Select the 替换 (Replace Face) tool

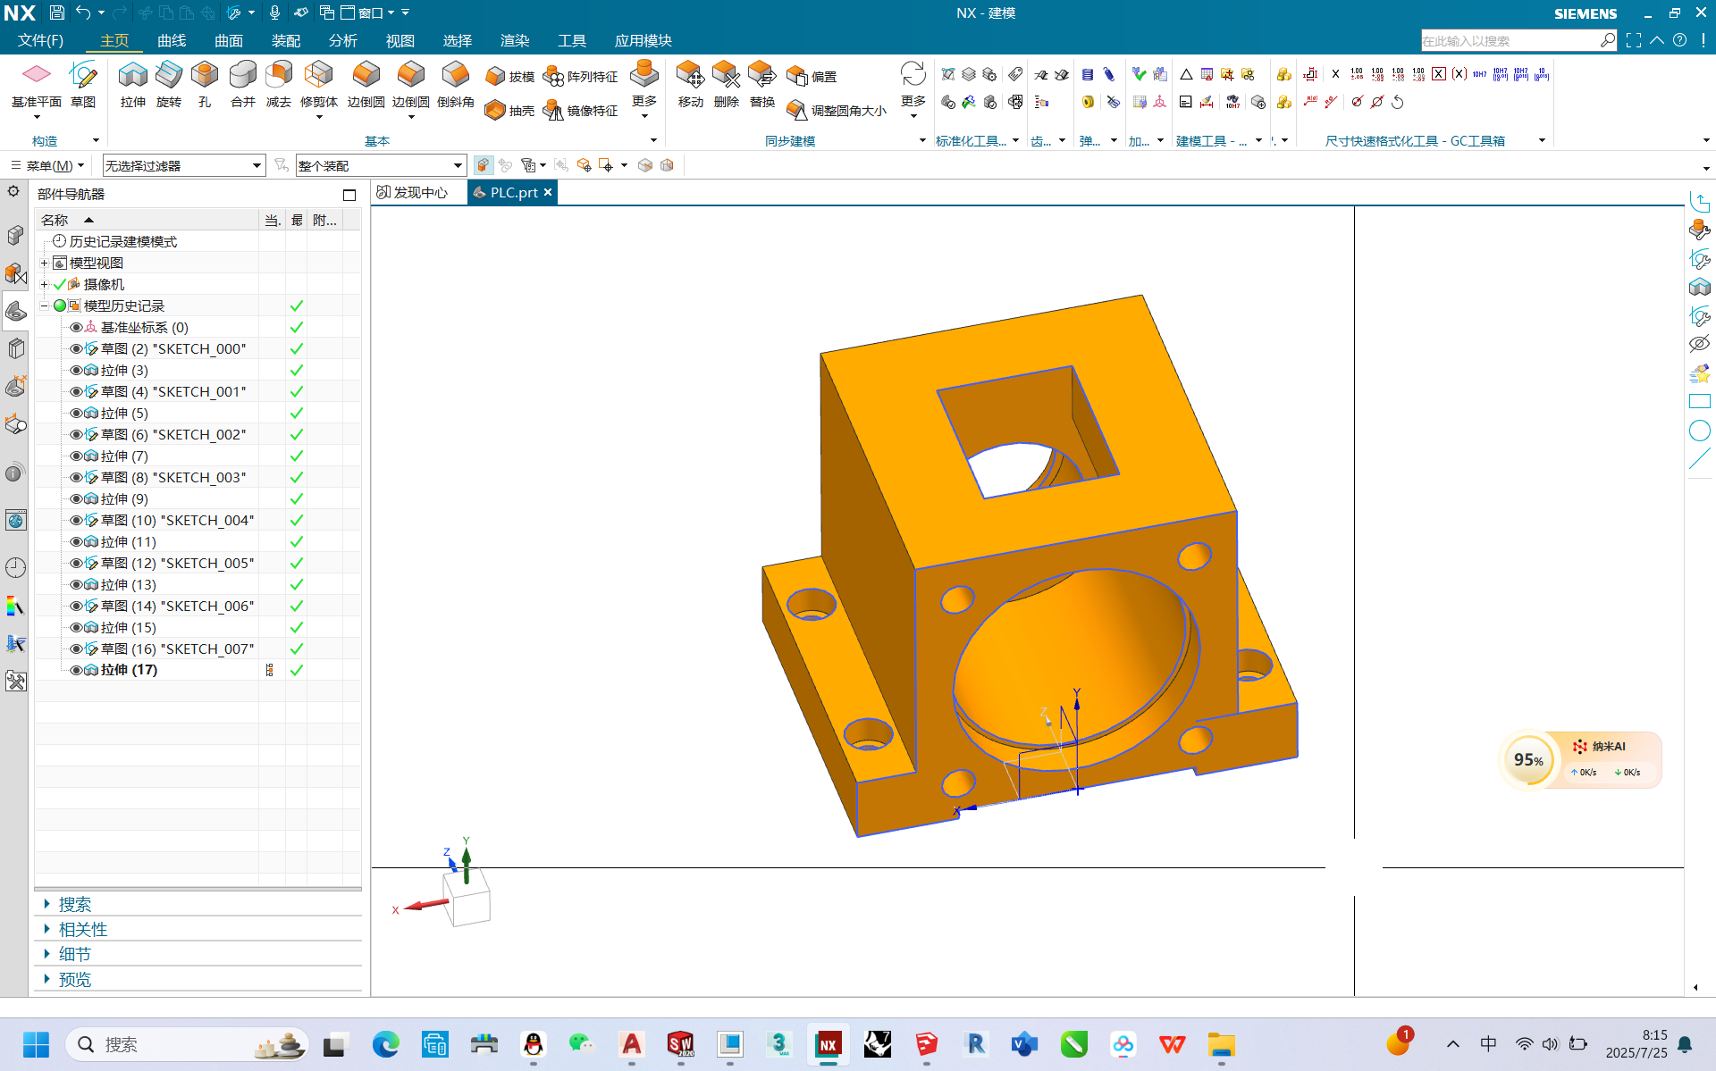click(761, 85)
